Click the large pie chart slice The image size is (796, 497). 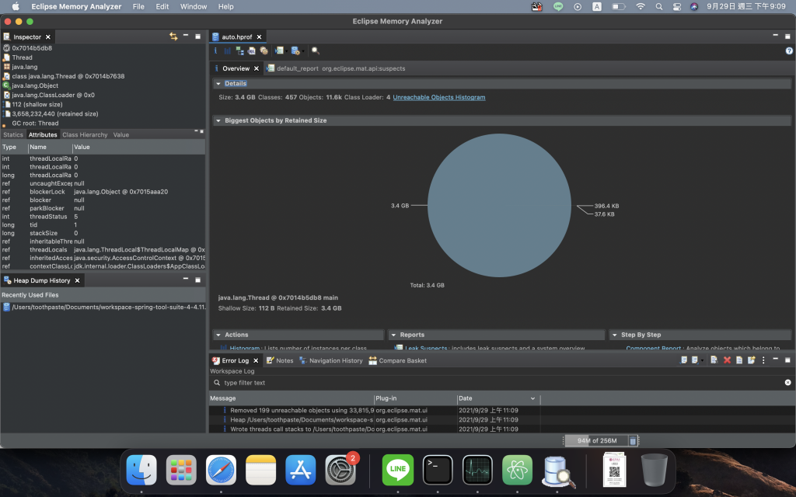pos(499,205)
